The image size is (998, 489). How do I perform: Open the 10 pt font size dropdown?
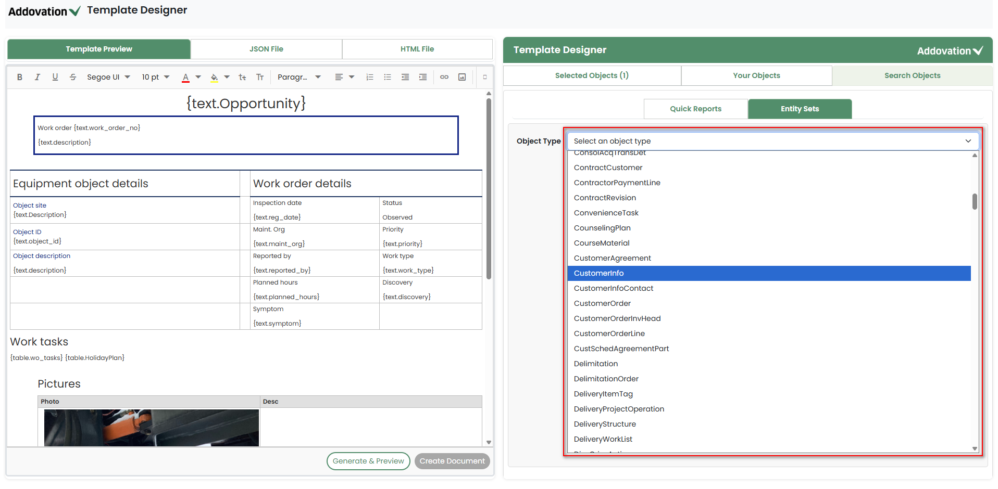(x=155, y=77)
